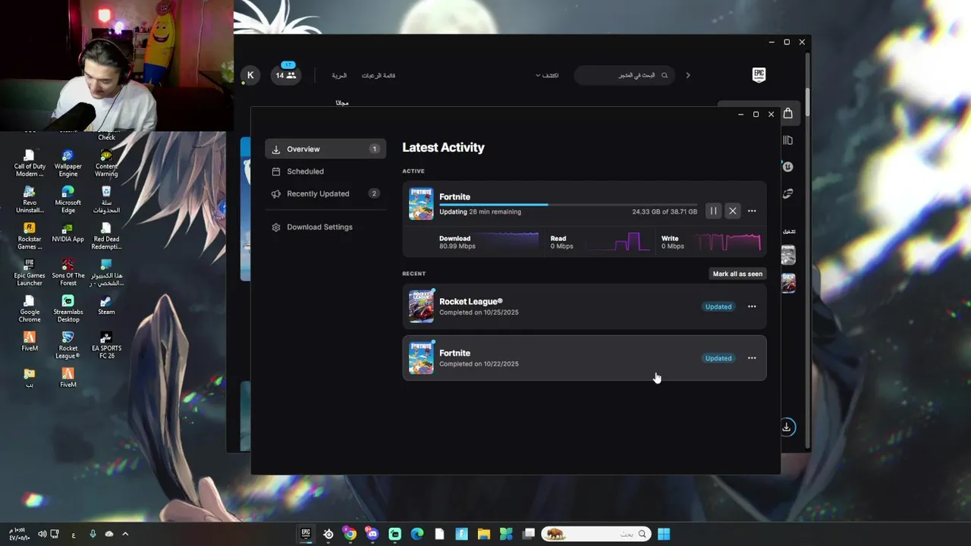This screenshot has width=971, height=546.
Task: Click the taskbar search box
Action: (x=596, y=534)
